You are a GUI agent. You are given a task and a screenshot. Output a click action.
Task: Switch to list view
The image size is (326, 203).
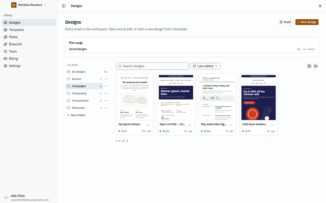(x=315, y=66)
